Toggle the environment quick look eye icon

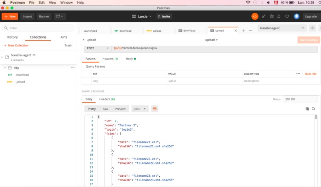tap(312, 28)
